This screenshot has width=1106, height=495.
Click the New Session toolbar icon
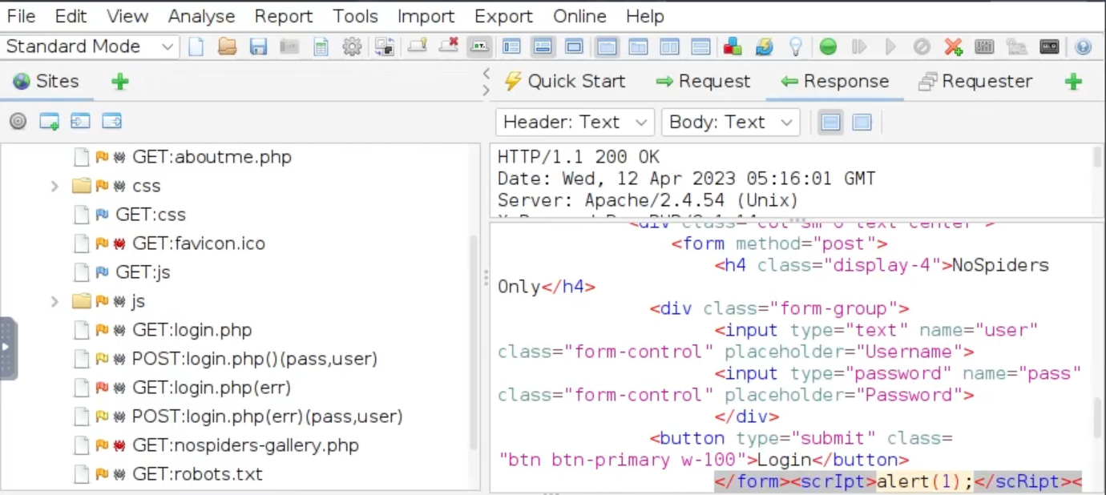(x=196, y=47)
